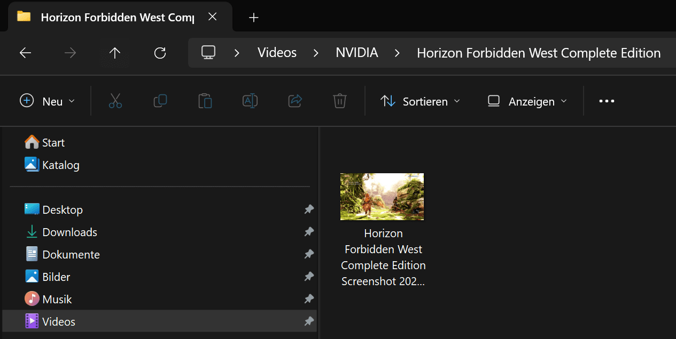Screen dimensions: 676x339
Task: Click the Back navigation arrow
Action: click(25, 53)
